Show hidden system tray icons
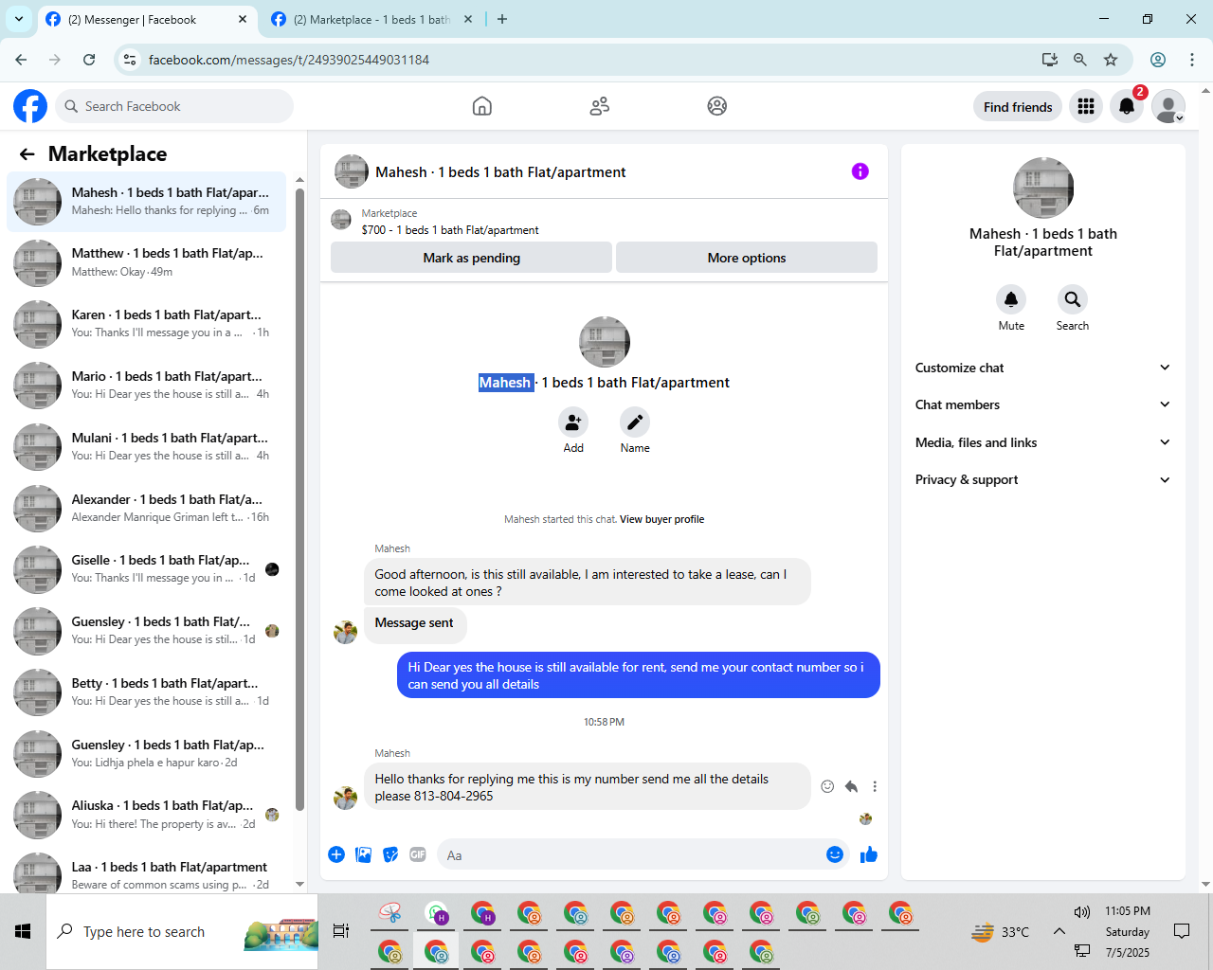Screen dimensions: 1213x970 point(1059,931)
